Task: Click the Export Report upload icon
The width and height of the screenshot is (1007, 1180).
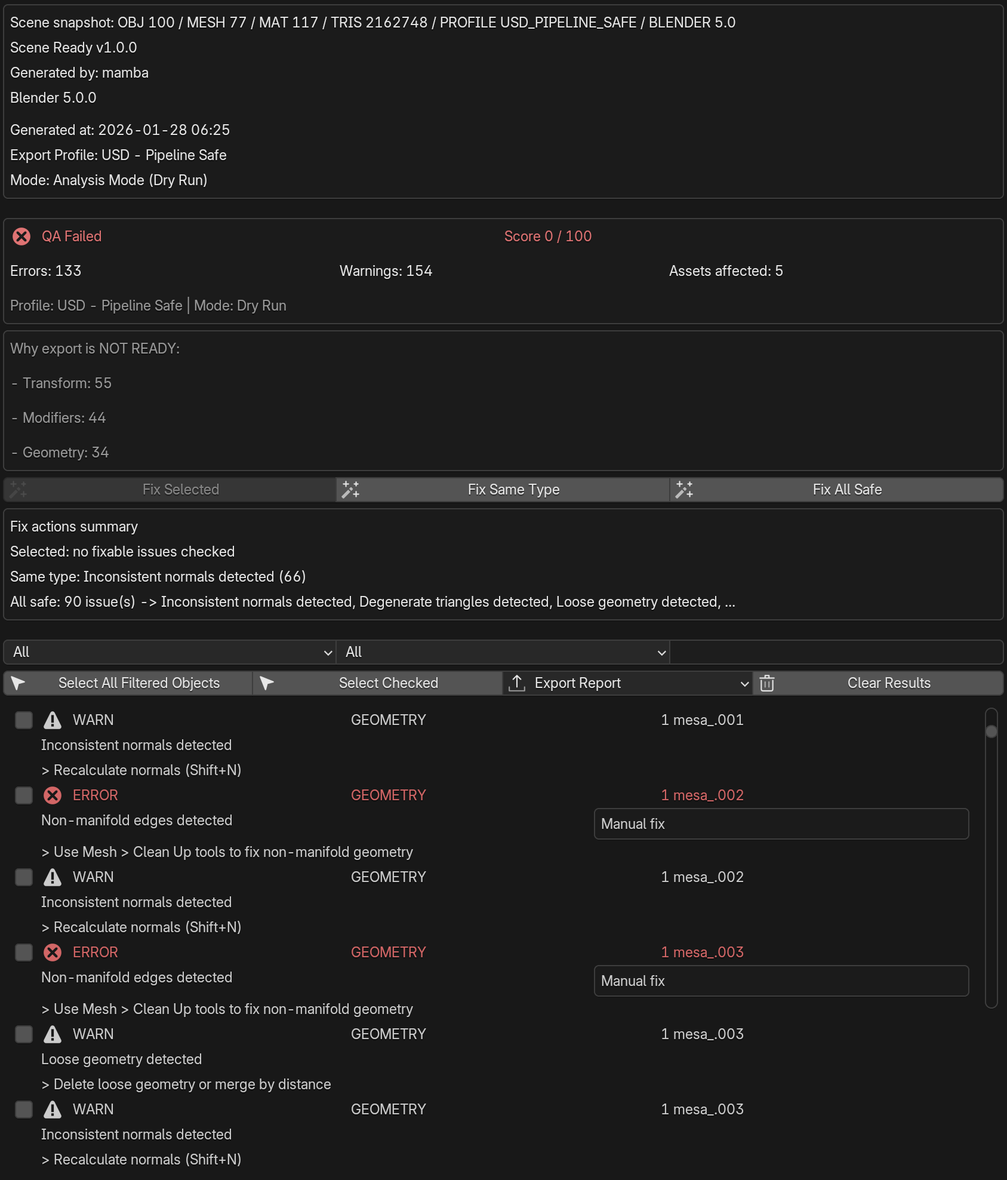Action: [x=517, y=683]
